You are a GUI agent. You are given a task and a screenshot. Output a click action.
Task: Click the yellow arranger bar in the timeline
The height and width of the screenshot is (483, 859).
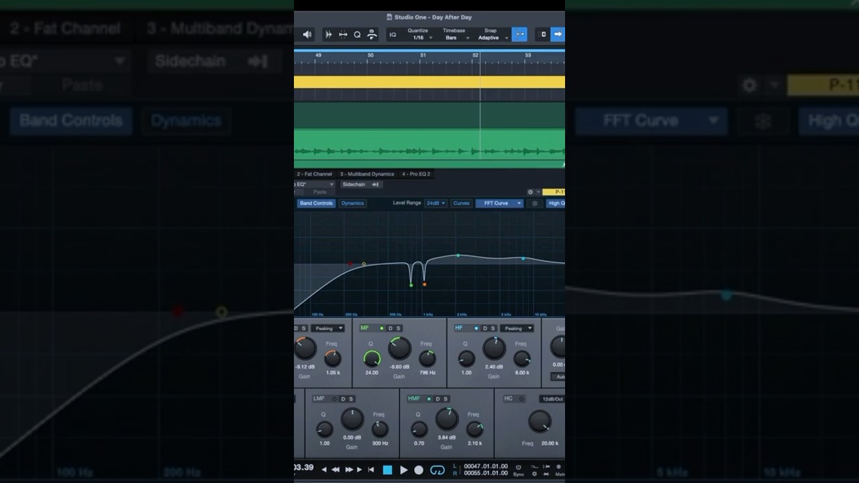[429, 82]
